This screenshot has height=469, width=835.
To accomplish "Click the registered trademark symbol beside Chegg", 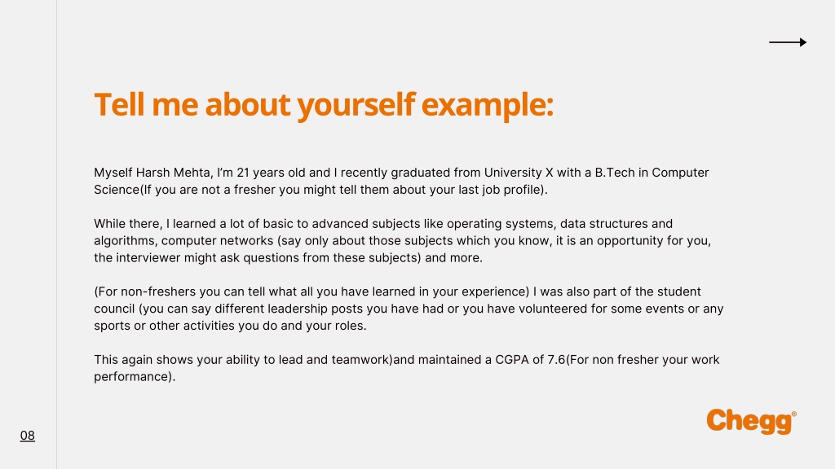I will 794,414.
